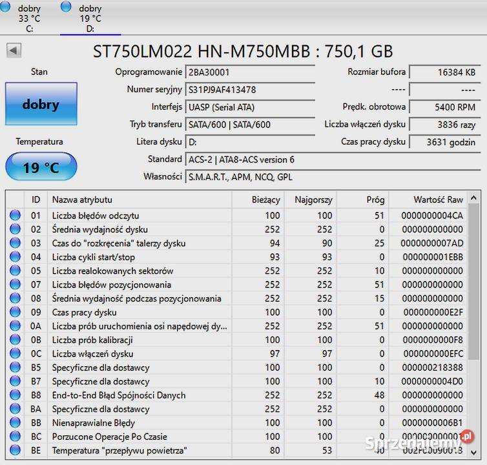Select the D: drive tab
This screenshot has width=487, height=465.
pos(90,17)
